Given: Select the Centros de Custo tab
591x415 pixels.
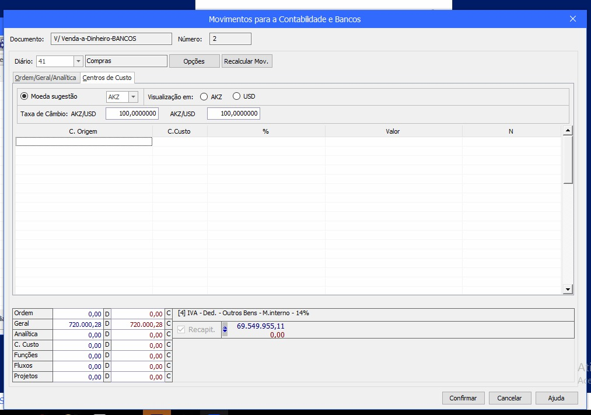Looking at the screenshot, I should 107,78.
